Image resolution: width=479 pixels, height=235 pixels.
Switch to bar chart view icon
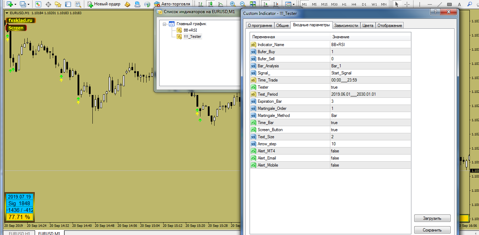[201, 4]
